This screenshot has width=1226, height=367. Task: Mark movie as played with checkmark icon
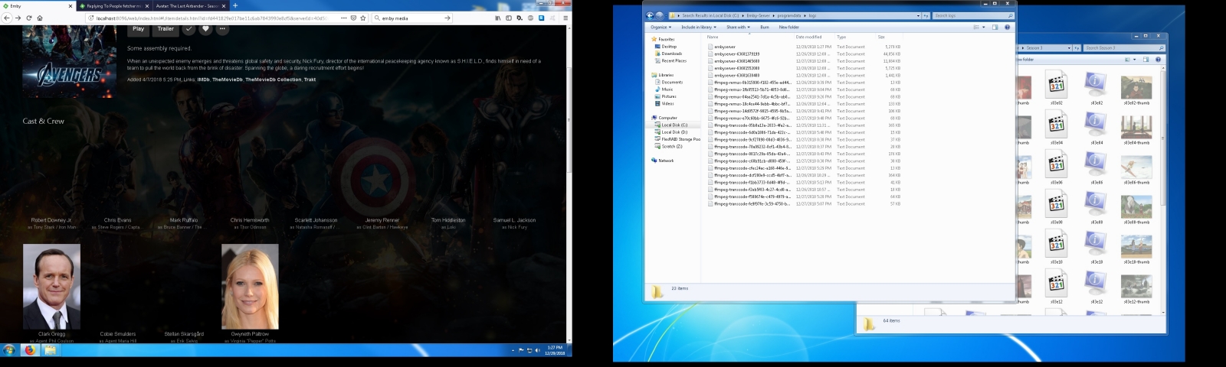pos(188,29)
